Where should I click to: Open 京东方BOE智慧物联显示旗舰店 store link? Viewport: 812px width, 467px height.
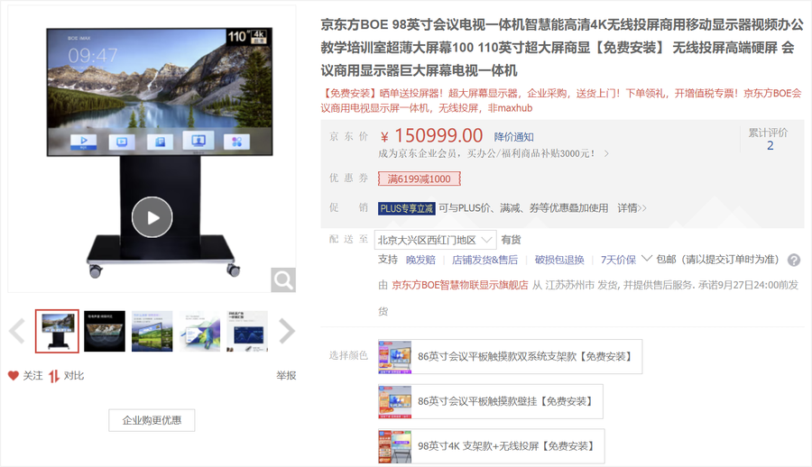460,285
